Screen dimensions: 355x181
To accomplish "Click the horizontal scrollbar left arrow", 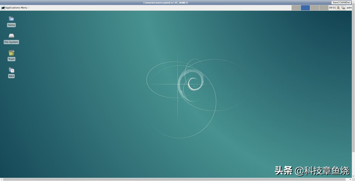I will click(x=2, y=179).
